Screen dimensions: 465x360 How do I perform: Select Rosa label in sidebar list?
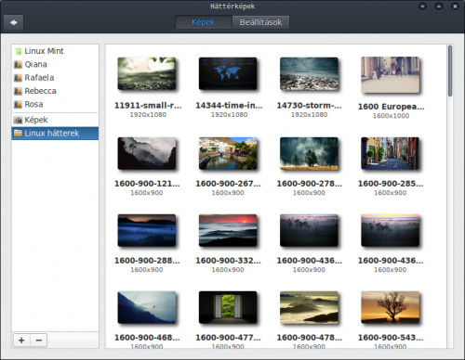click(33, 104)
